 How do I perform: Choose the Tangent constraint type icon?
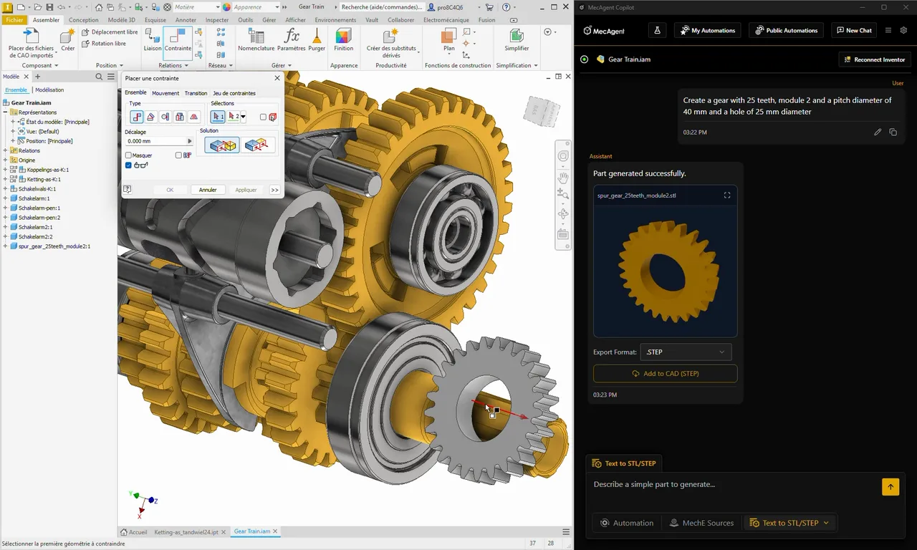click(165, 117)
